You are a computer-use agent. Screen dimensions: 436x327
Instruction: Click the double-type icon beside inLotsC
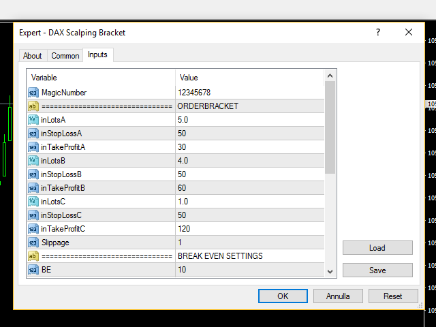click(33, 202)
